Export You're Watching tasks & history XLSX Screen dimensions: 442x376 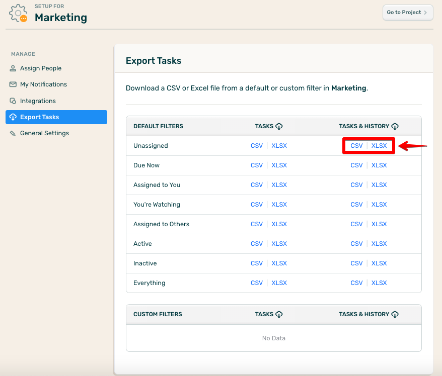pos(379,205)
